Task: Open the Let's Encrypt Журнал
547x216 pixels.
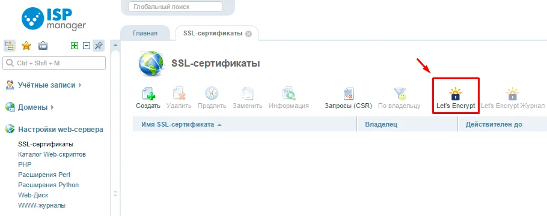Action: [x=513, y=98]
